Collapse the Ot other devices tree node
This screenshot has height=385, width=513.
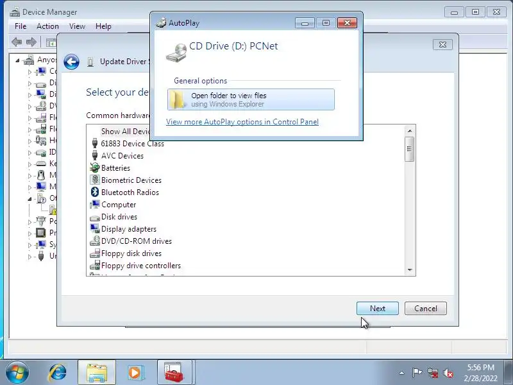click(x=29, y=199)
